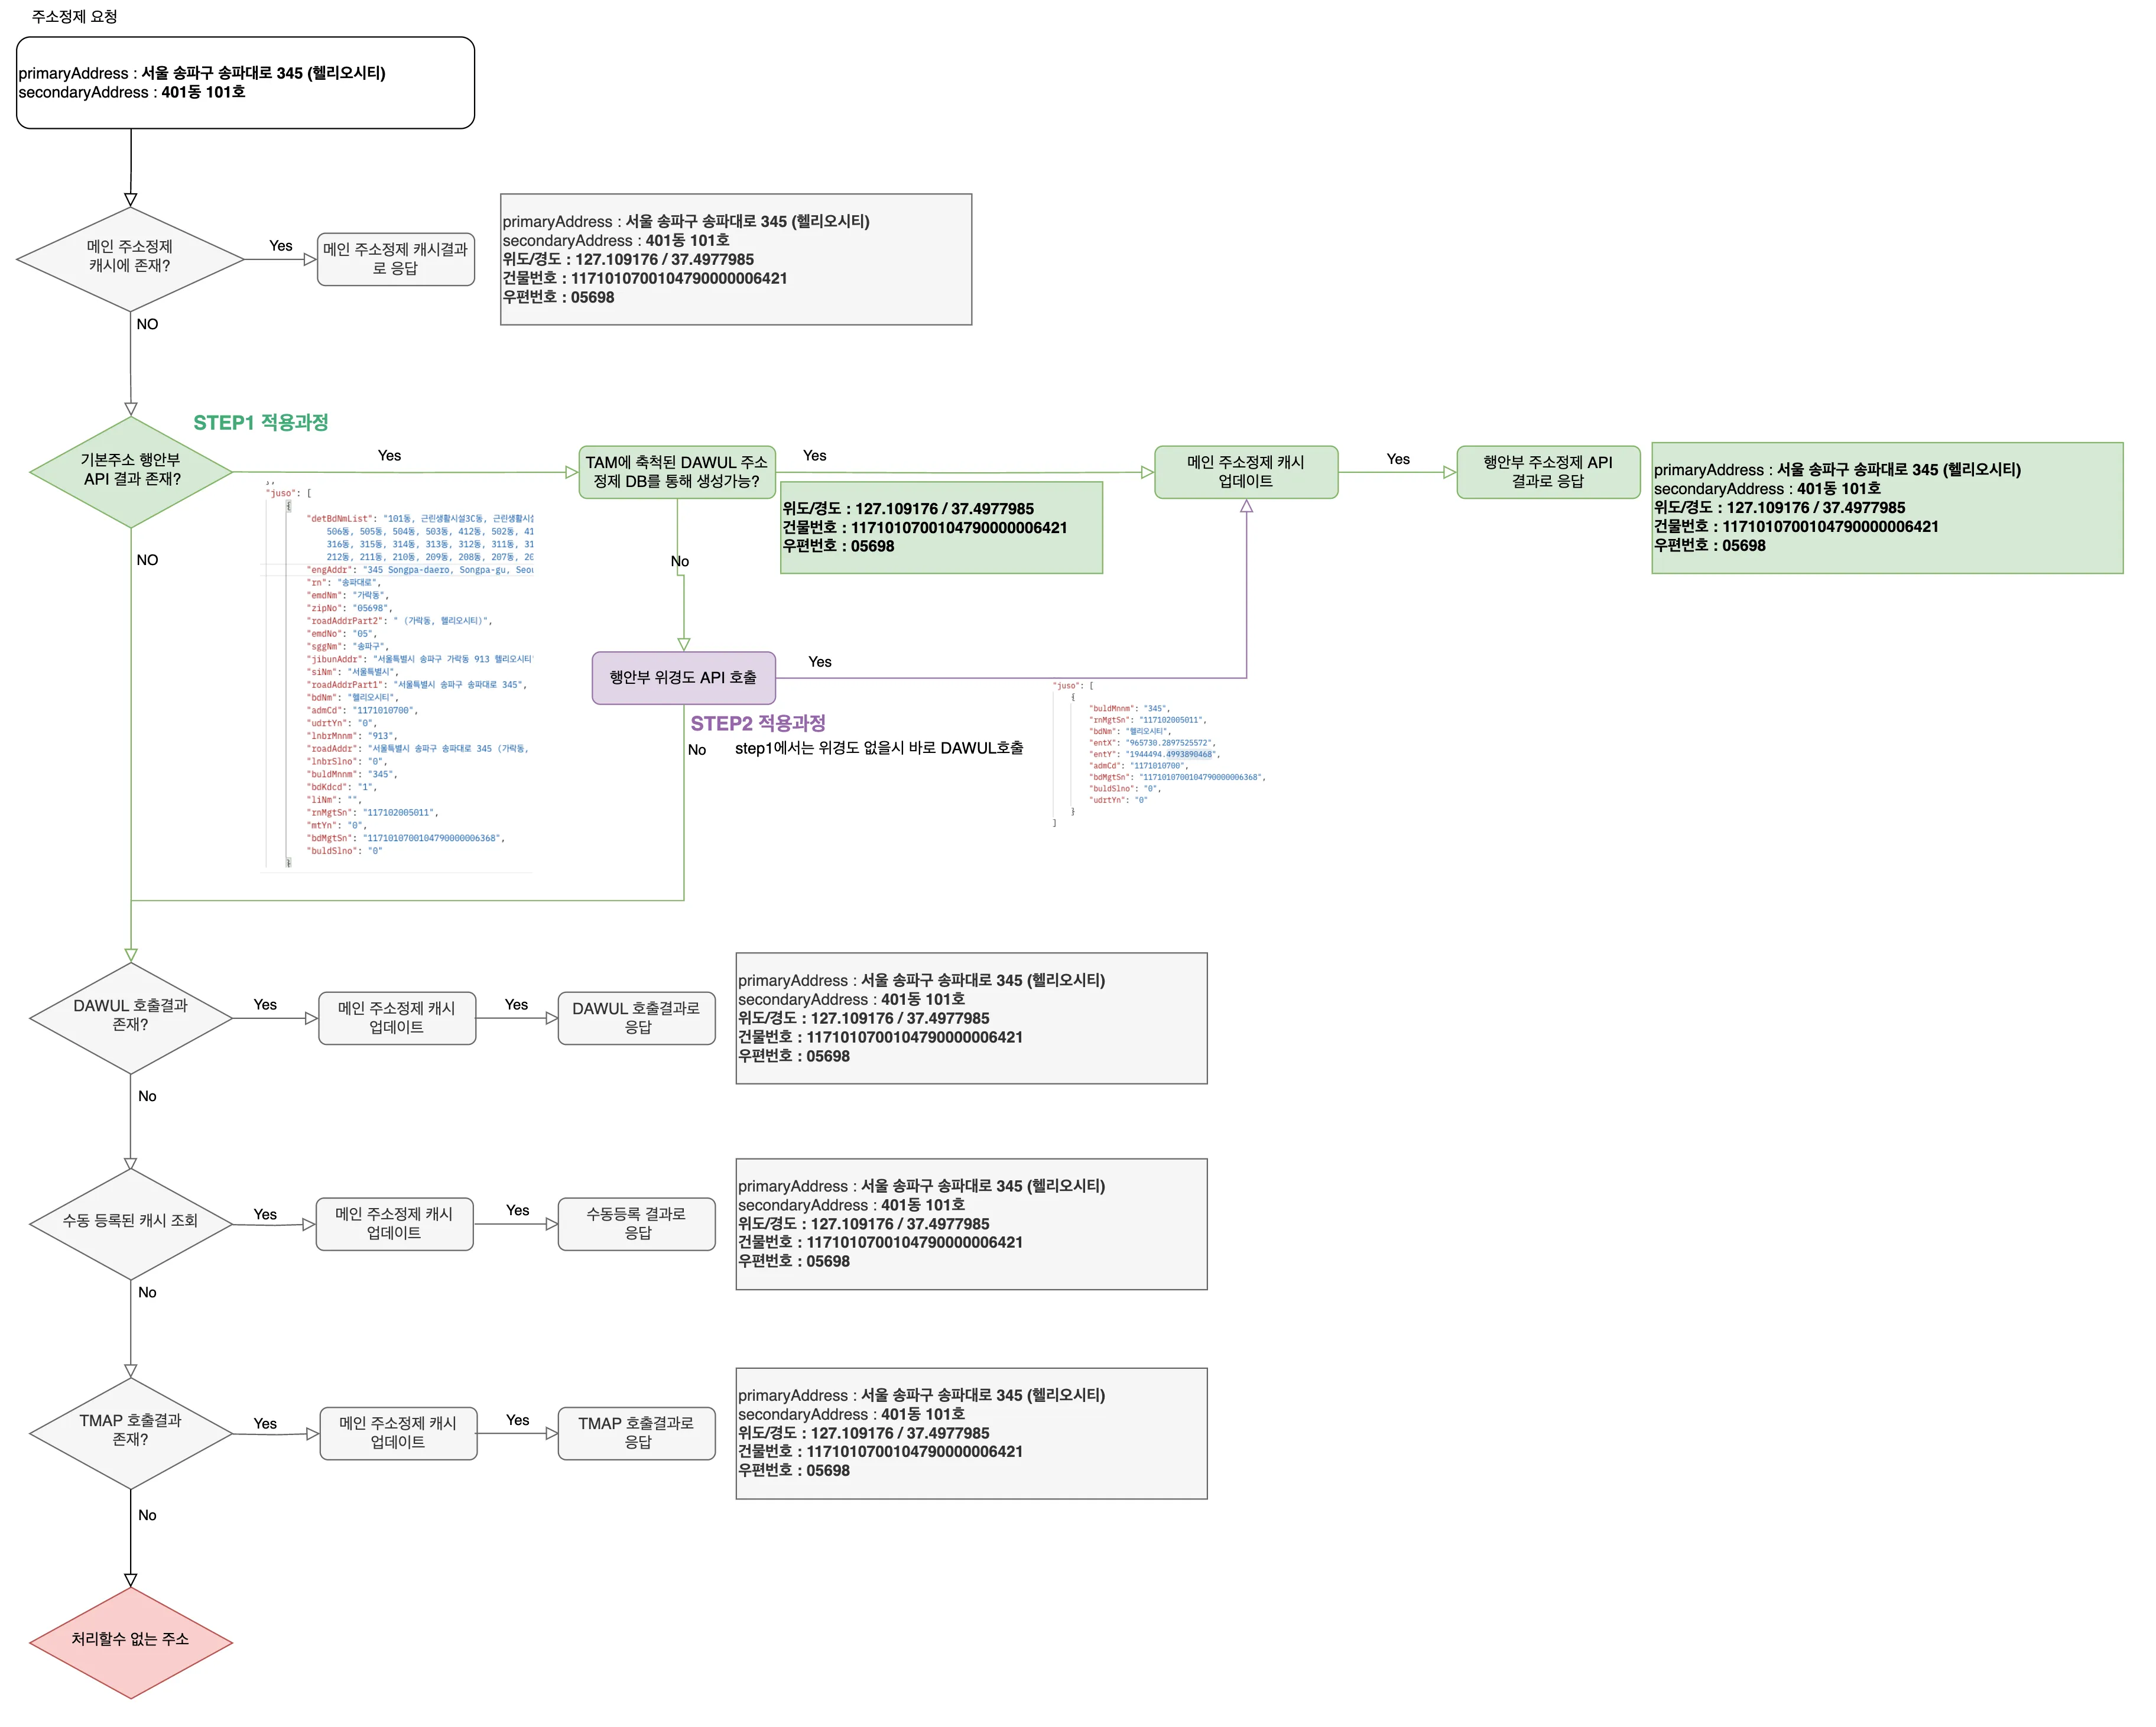The height and width of the screenshot is (1727, 2156).
Task: Click the 'TMAP 호출결과로 응답' box
Action: click(636, 1433)
